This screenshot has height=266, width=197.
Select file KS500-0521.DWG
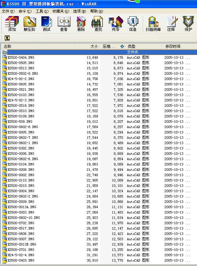[21, 90]
